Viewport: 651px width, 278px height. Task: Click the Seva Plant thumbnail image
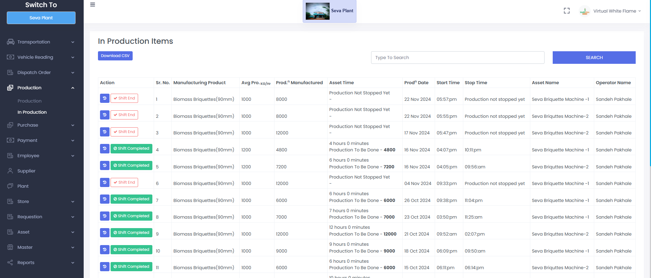click(317, 11)
